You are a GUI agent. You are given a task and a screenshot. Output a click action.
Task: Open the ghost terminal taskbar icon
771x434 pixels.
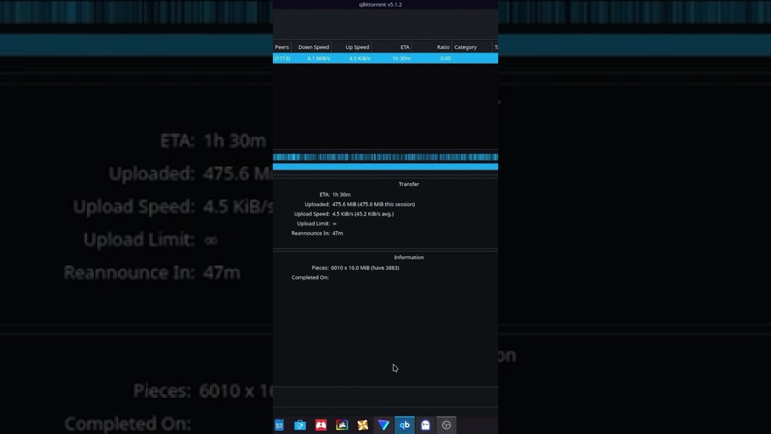click(x=425, y=425)
